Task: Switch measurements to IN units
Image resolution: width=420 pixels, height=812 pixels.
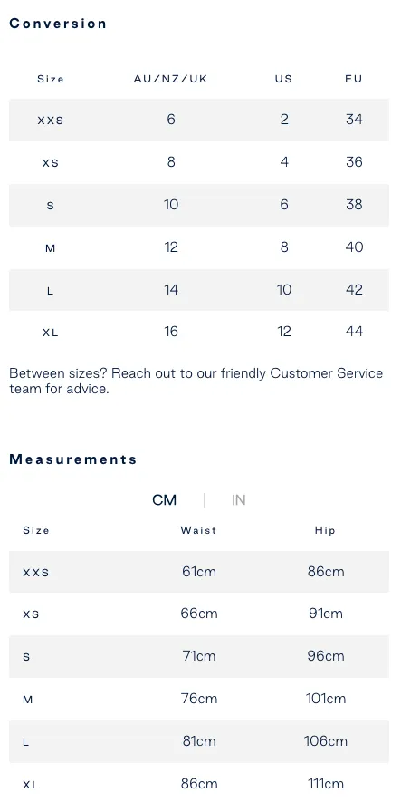Action: click(238, 499)
